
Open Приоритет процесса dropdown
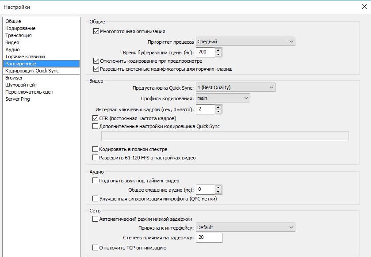coord(245,42)
